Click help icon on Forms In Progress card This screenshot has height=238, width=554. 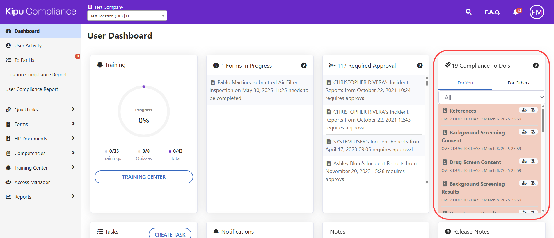[x=303, y=66]
